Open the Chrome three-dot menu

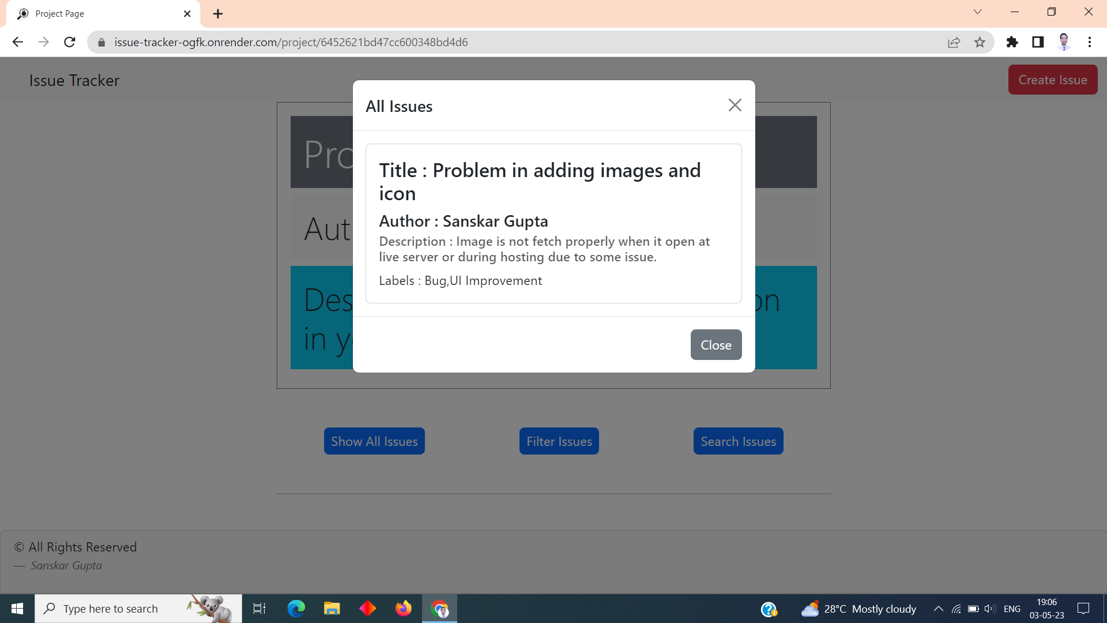click(x=1090, y=42)
